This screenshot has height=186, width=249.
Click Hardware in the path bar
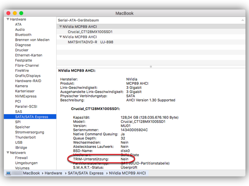53,173
